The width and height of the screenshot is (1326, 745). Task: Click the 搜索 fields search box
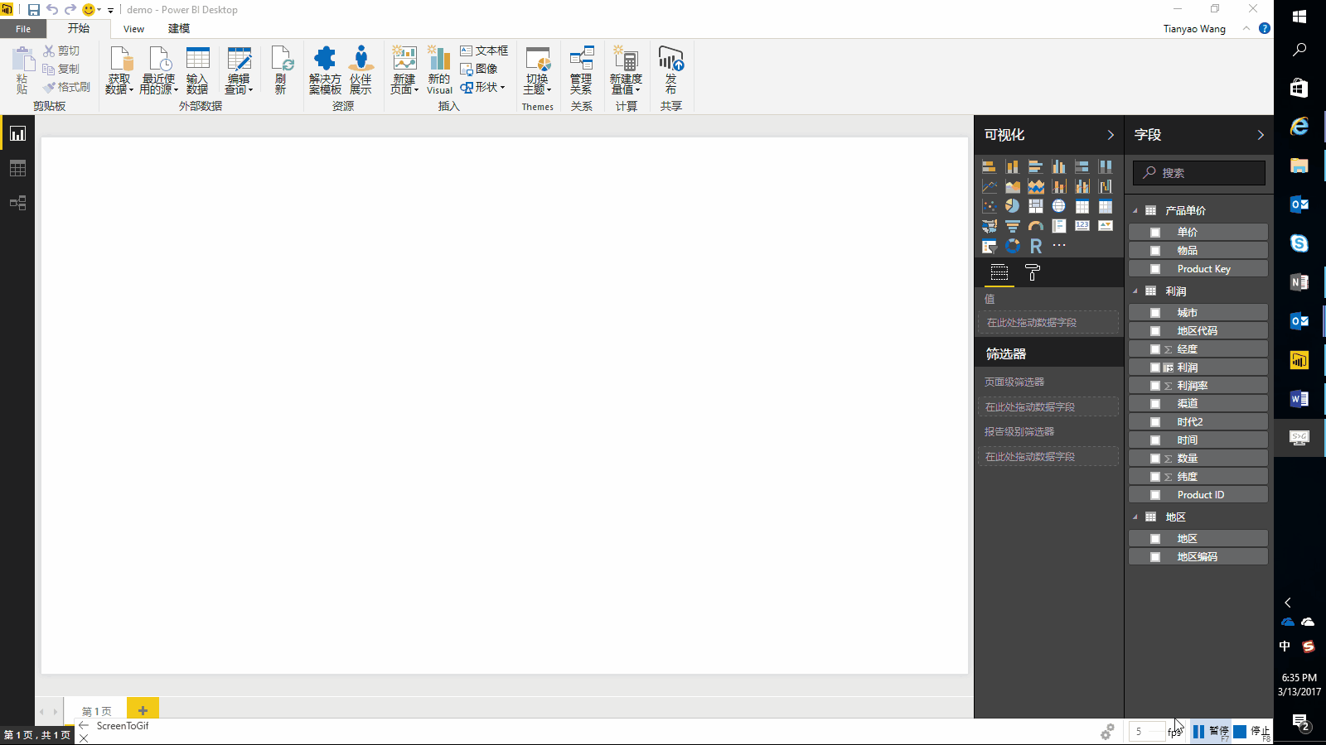(1199, 173)
